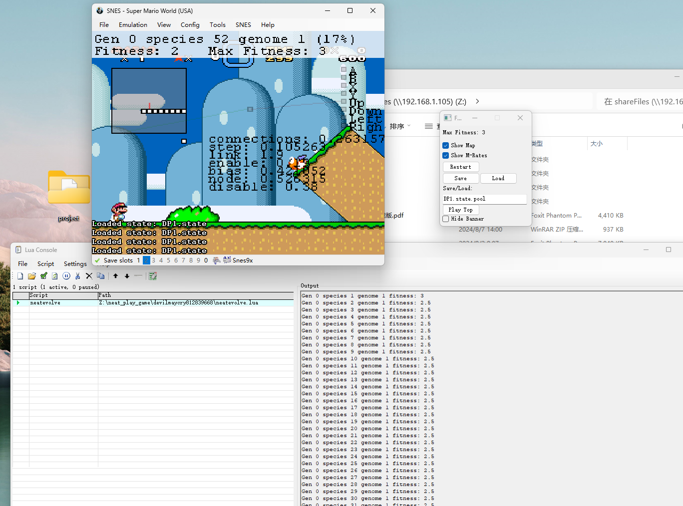
Task: Click chevron after Z: drive breadcrumb
Action: click(x=477, y=101)
